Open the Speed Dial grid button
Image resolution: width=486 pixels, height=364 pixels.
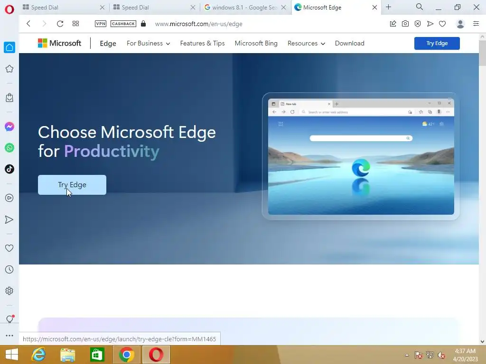(x=75, y=24)
